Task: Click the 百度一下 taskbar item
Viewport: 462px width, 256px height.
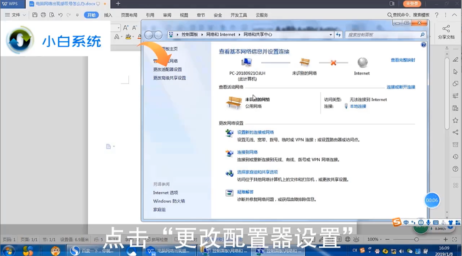Action: 93,251
